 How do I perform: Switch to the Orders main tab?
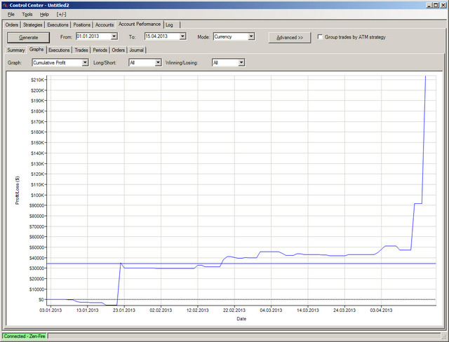pos(12,25)
